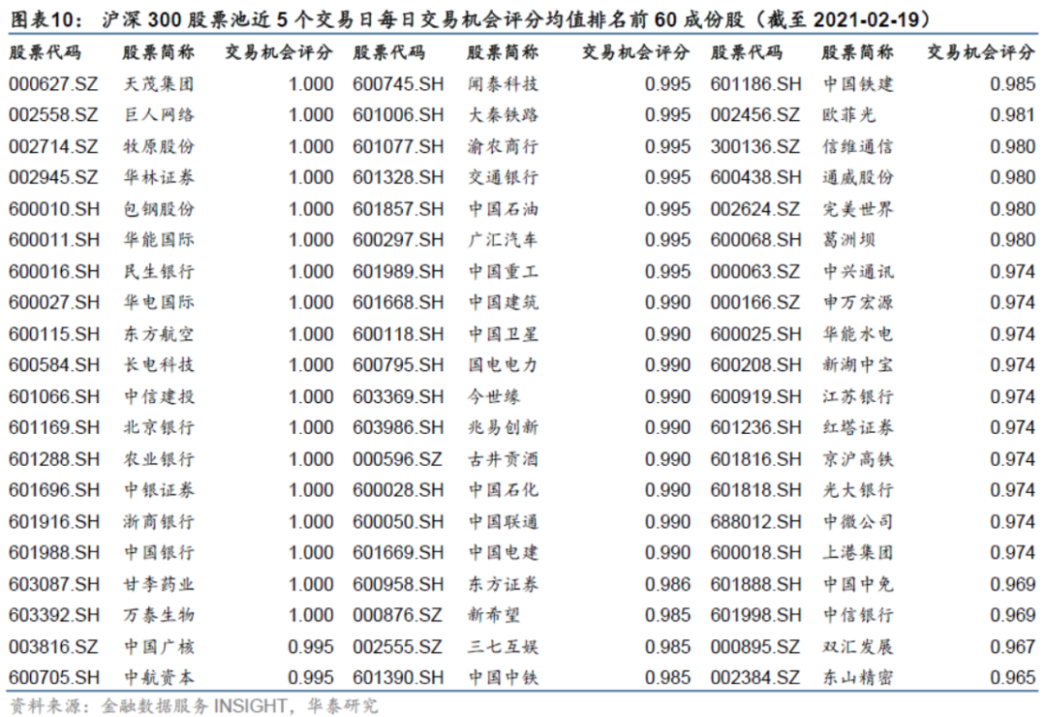
Task: Click stock code 601696.SH
Action: tap(54, 490)
